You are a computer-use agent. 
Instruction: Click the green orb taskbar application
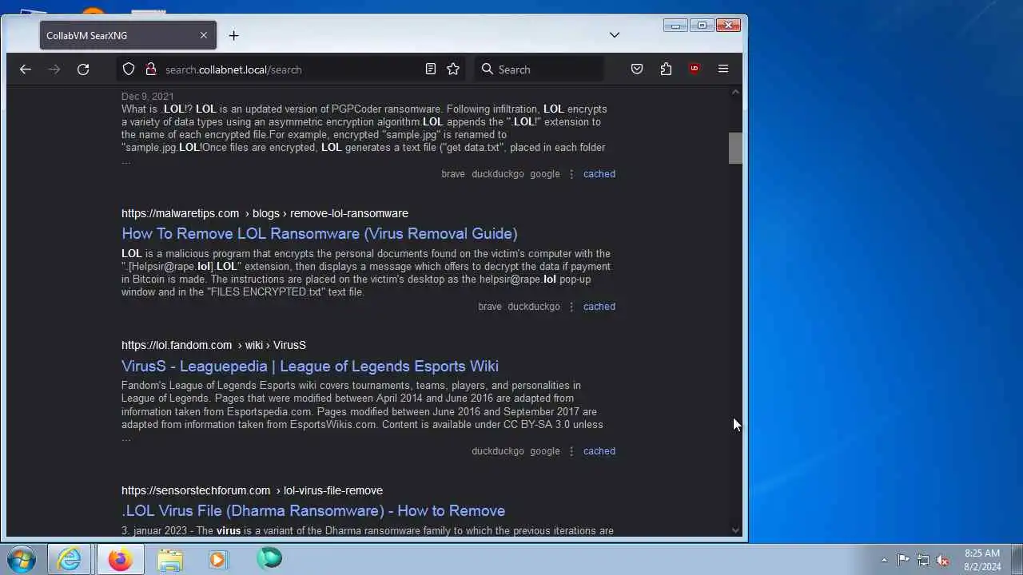point(269,558)
